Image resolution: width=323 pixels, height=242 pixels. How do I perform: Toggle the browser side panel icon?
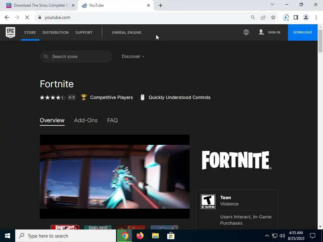296,18
